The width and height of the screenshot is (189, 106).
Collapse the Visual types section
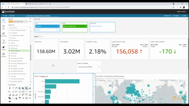[30, 85]
